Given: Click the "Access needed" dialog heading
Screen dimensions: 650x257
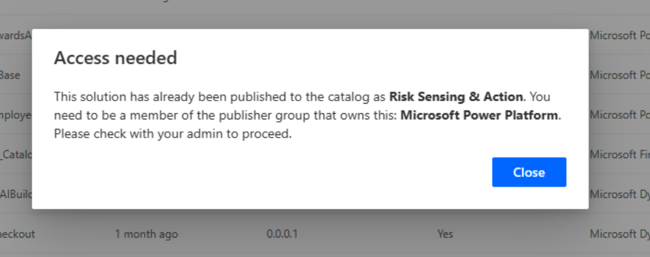Looking at the screenshot, I should point(115,58).
